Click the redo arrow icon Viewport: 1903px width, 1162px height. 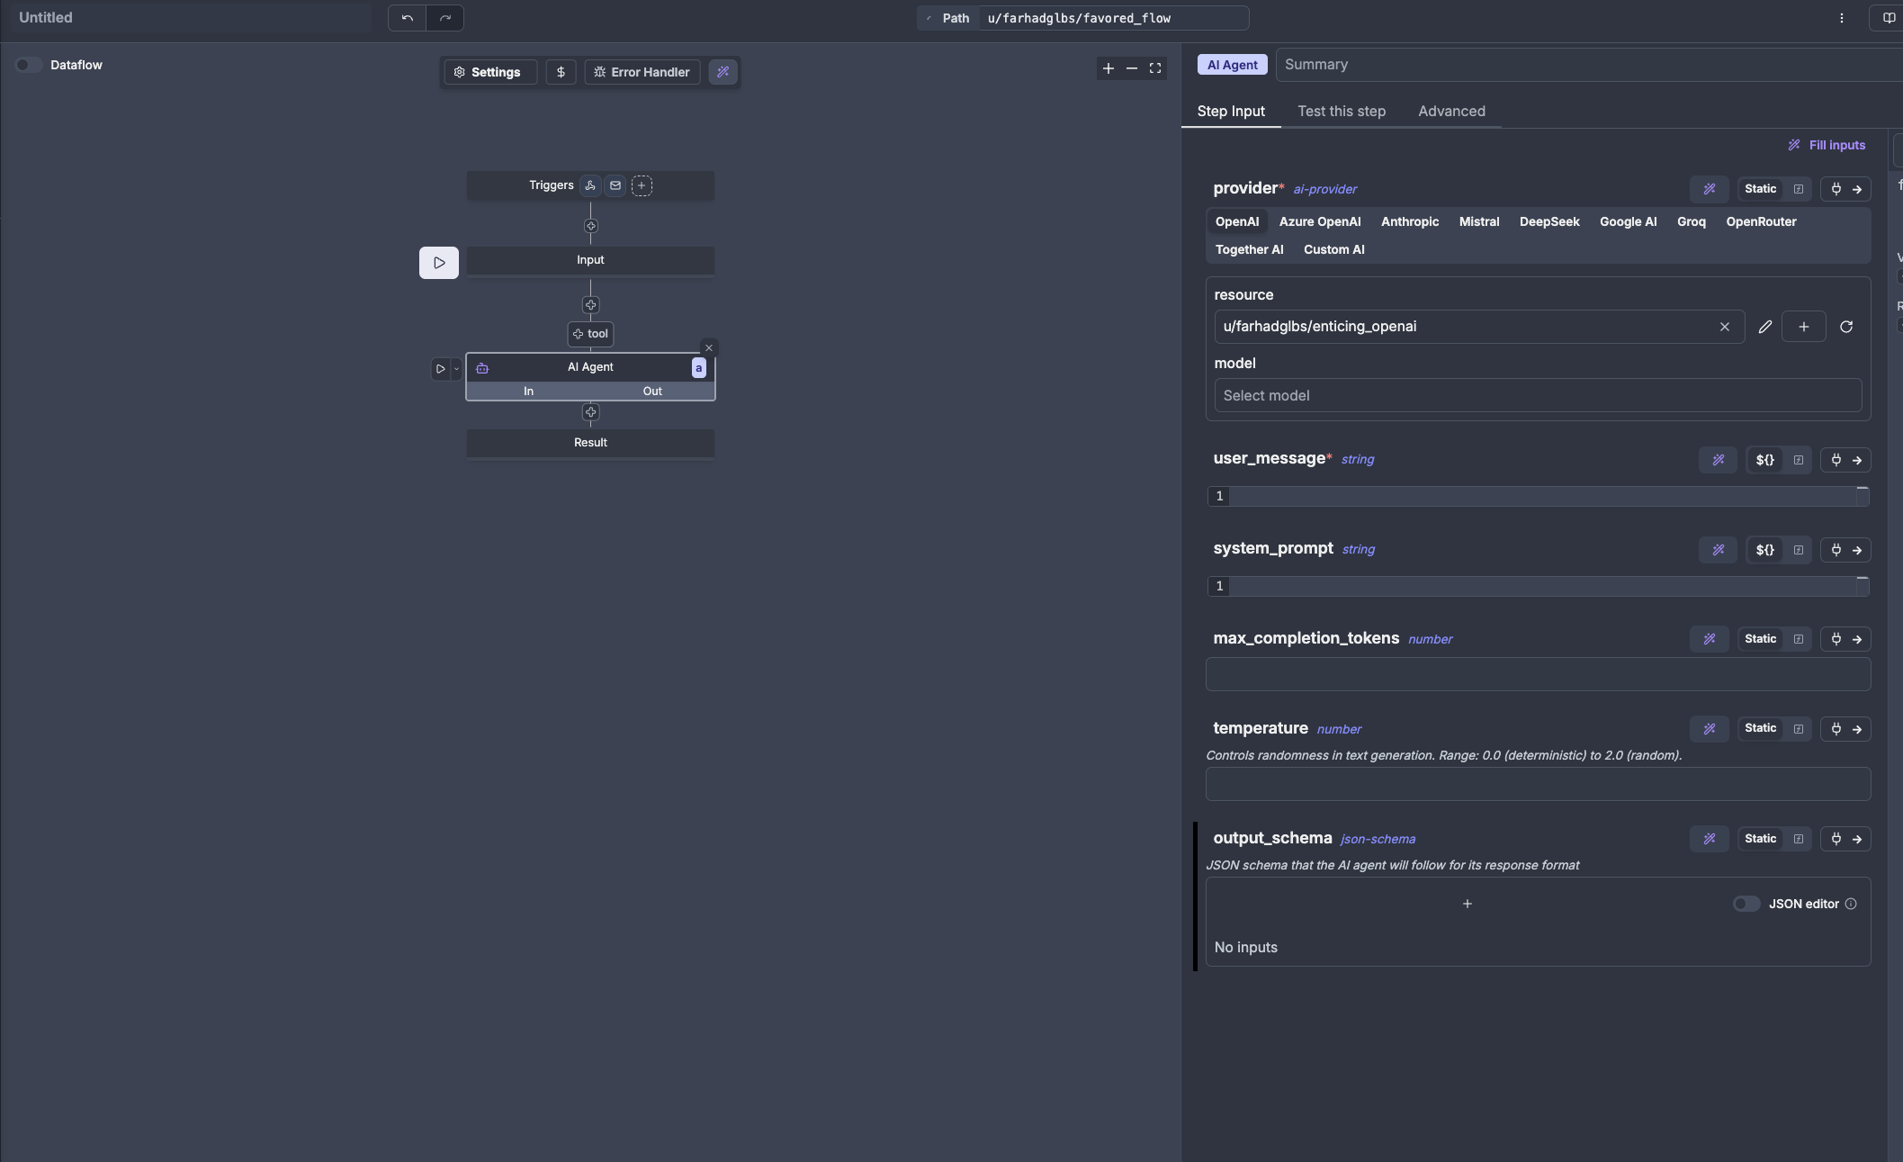[x=444, y=18]
